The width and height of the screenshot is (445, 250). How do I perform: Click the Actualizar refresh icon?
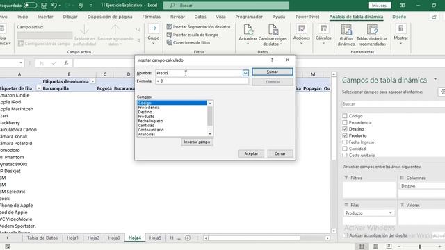248,30
